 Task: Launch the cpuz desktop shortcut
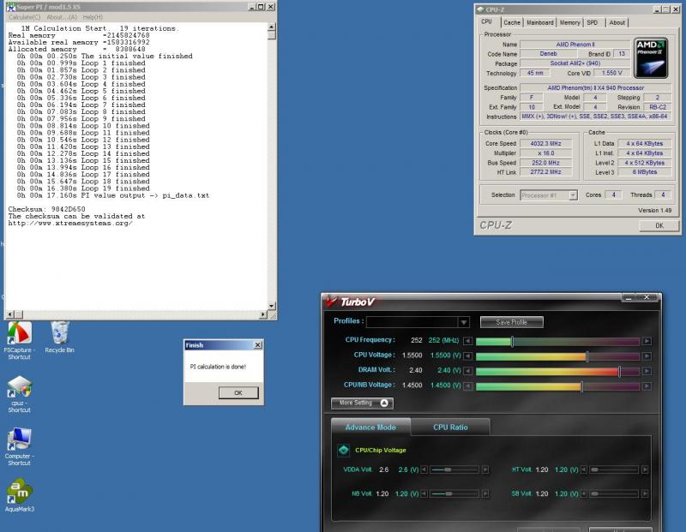click(19, 387)
